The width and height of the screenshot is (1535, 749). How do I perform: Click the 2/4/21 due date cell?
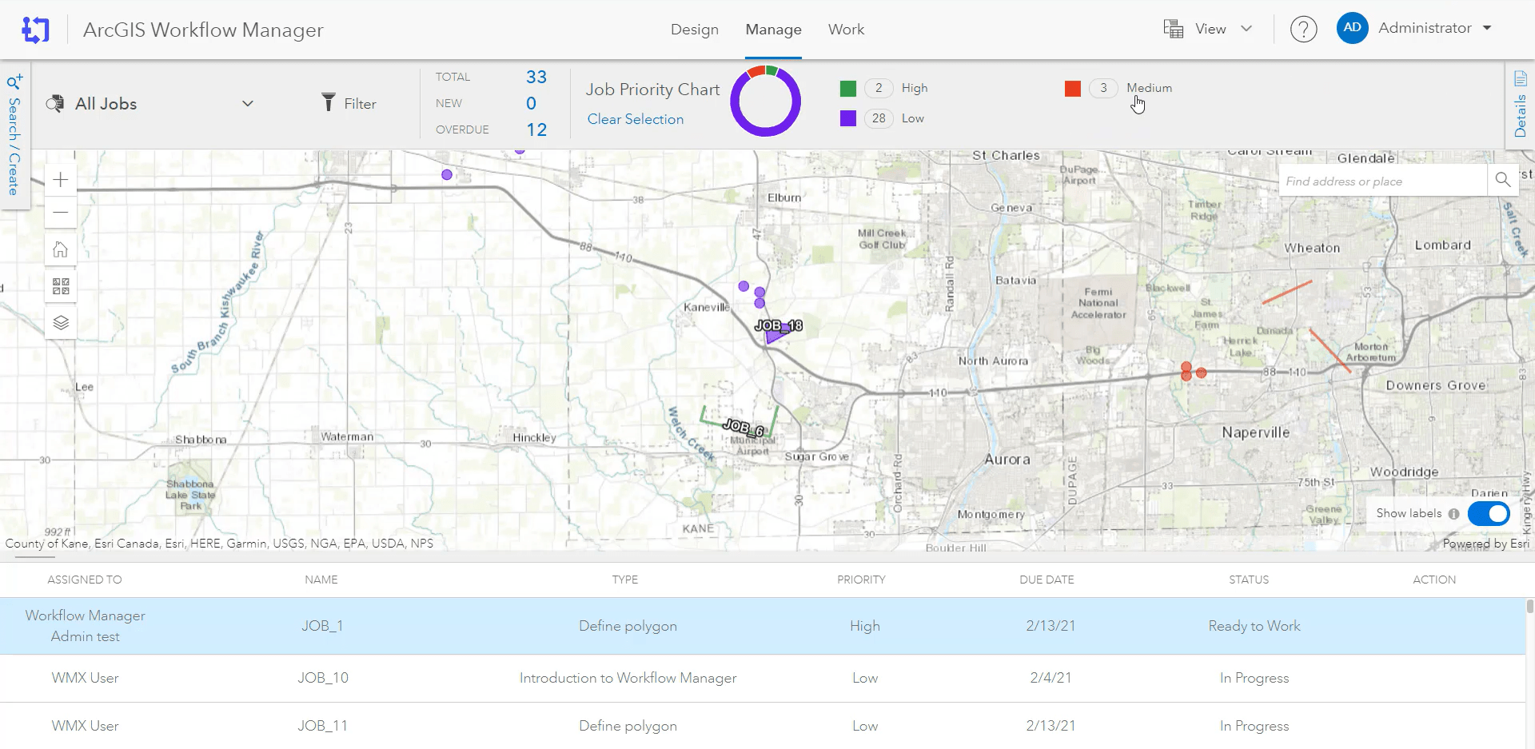pos(1051,678)
